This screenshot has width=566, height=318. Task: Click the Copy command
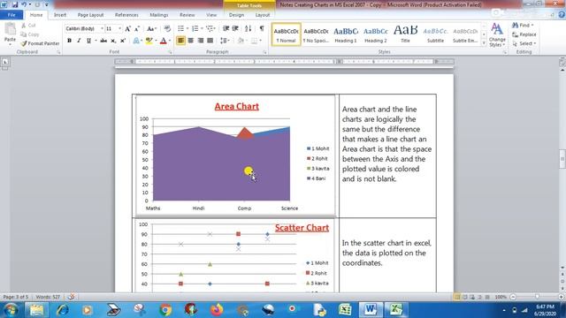click(x=29, y=34)
